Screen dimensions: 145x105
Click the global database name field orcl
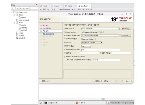point(101,50)
